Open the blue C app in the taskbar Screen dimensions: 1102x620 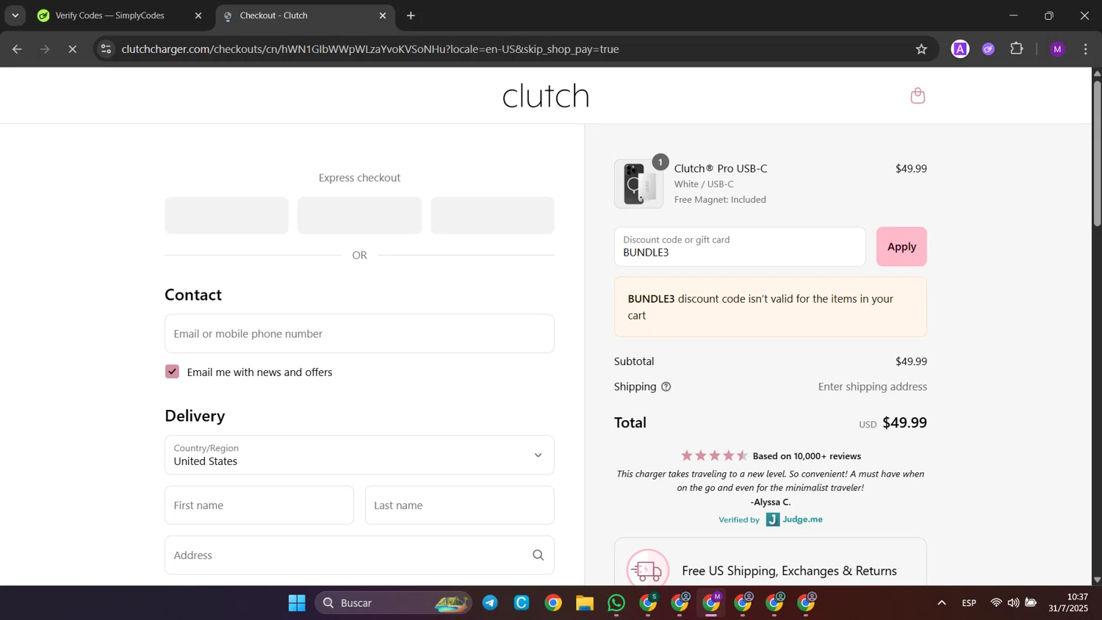pos(522,603)
